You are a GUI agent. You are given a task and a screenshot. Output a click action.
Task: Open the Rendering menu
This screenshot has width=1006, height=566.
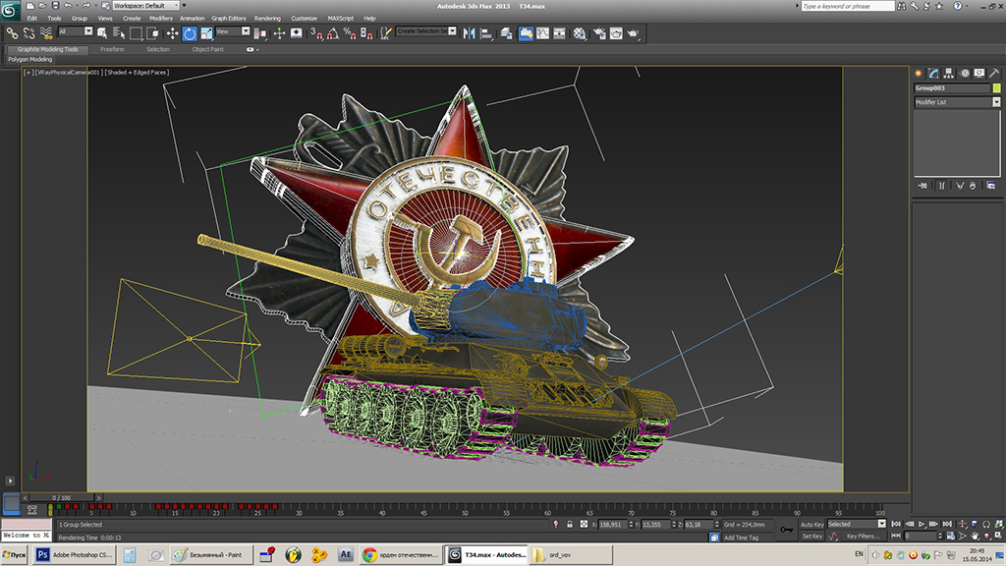(267, 19)
